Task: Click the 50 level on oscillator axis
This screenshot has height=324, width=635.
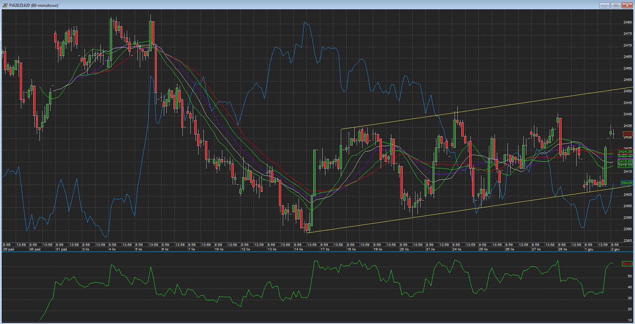Action: pos(630,276)
